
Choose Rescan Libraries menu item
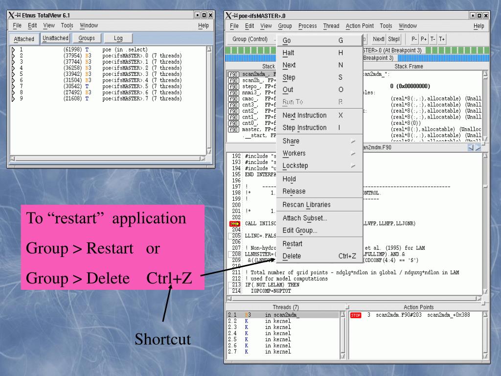(x=319, y=205)
